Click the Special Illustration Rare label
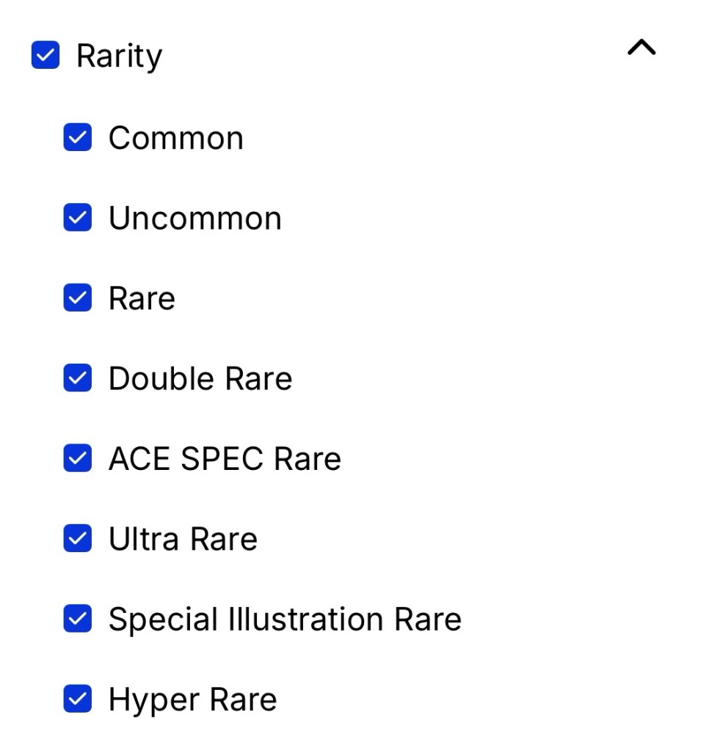The image size is (720, 750). click(285, 620)
